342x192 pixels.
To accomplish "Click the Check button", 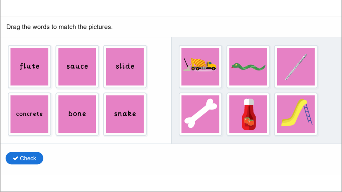I will click(24, 158).
